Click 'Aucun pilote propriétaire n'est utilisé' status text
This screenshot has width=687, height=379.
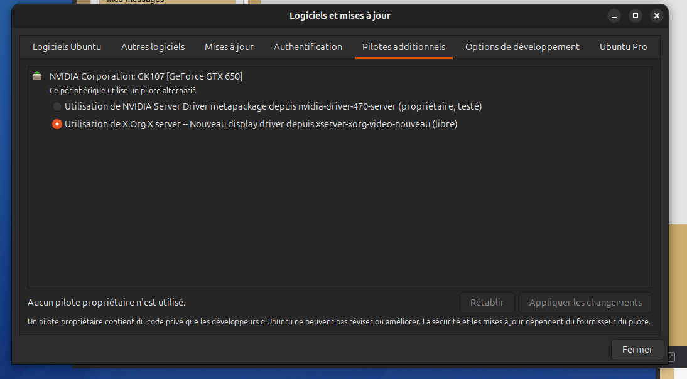point(107,303)
